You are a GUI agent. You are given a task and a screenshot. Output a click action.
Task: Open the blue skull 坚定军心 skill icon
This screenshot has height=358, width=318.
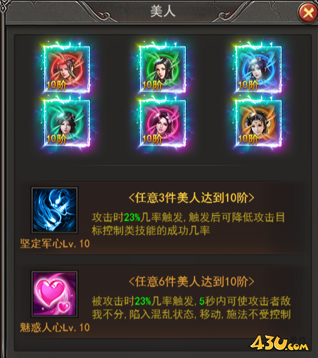click(54, 210)
